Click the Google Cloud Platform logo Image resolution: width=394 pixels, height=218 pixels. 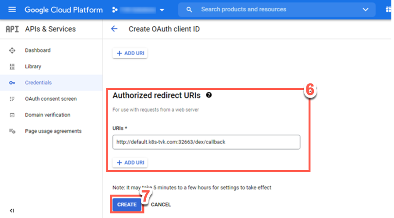coord(63,10)
